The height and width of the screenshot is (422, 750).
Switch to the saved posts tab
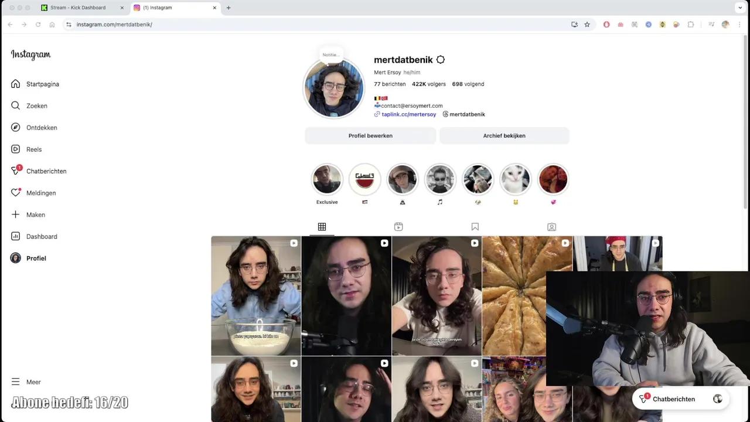coord(475,227)
